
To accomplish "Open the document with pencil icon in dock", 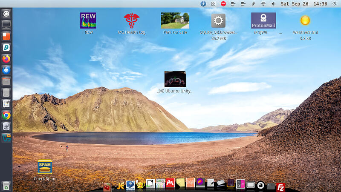I will coord(210,183).
